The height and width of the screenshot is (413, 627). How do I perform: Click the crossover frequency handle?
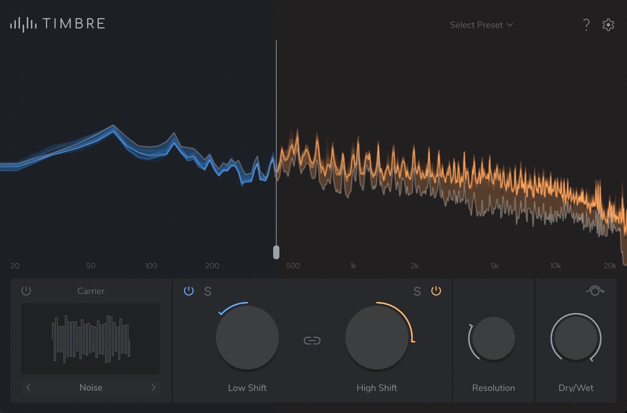(x=276, y=252)
